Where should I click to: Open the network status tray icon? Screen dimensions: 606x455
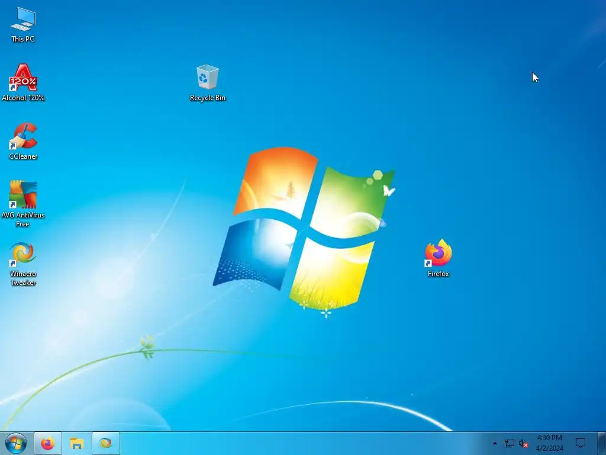pos(509,443)
